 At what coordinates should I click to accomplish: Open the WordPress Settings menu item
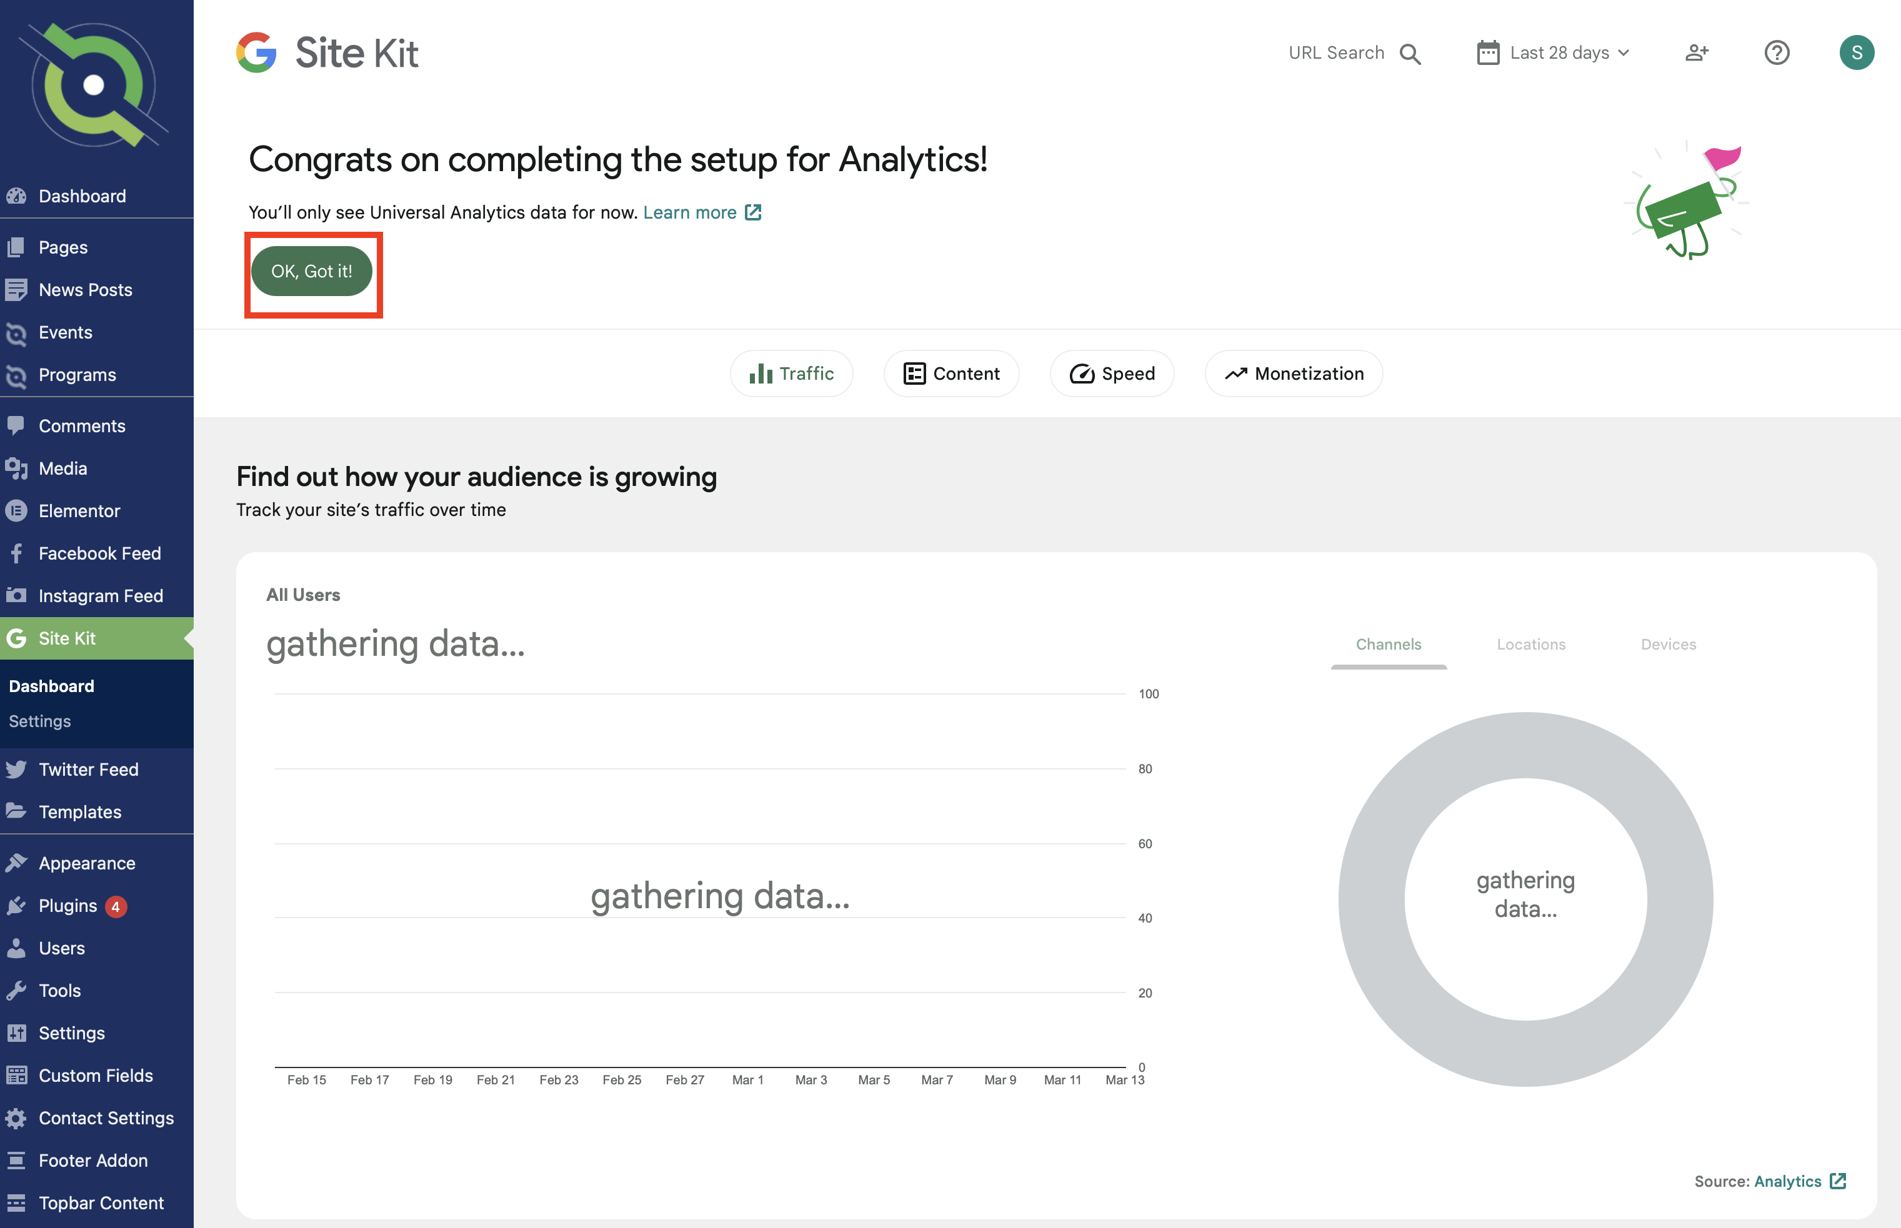click(96, 1034)
